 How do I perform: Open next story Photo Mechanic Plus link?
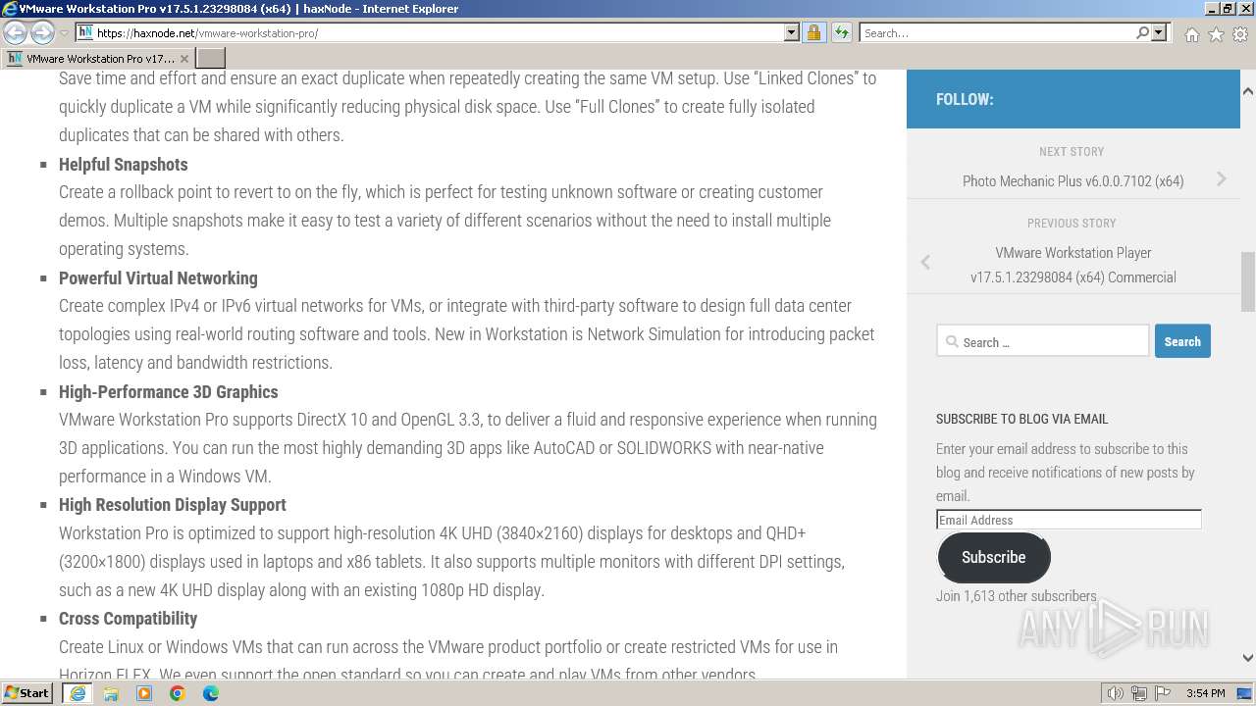point(1073,180)
